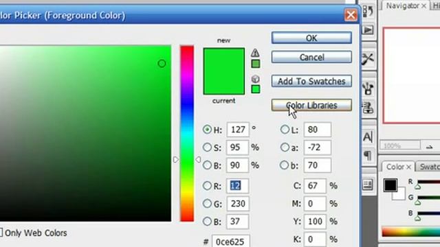Image resolution: width=440 pixels, height=247 pixels.
Task: Click the gamut-corrected color swatch
Action: (255, 64)
